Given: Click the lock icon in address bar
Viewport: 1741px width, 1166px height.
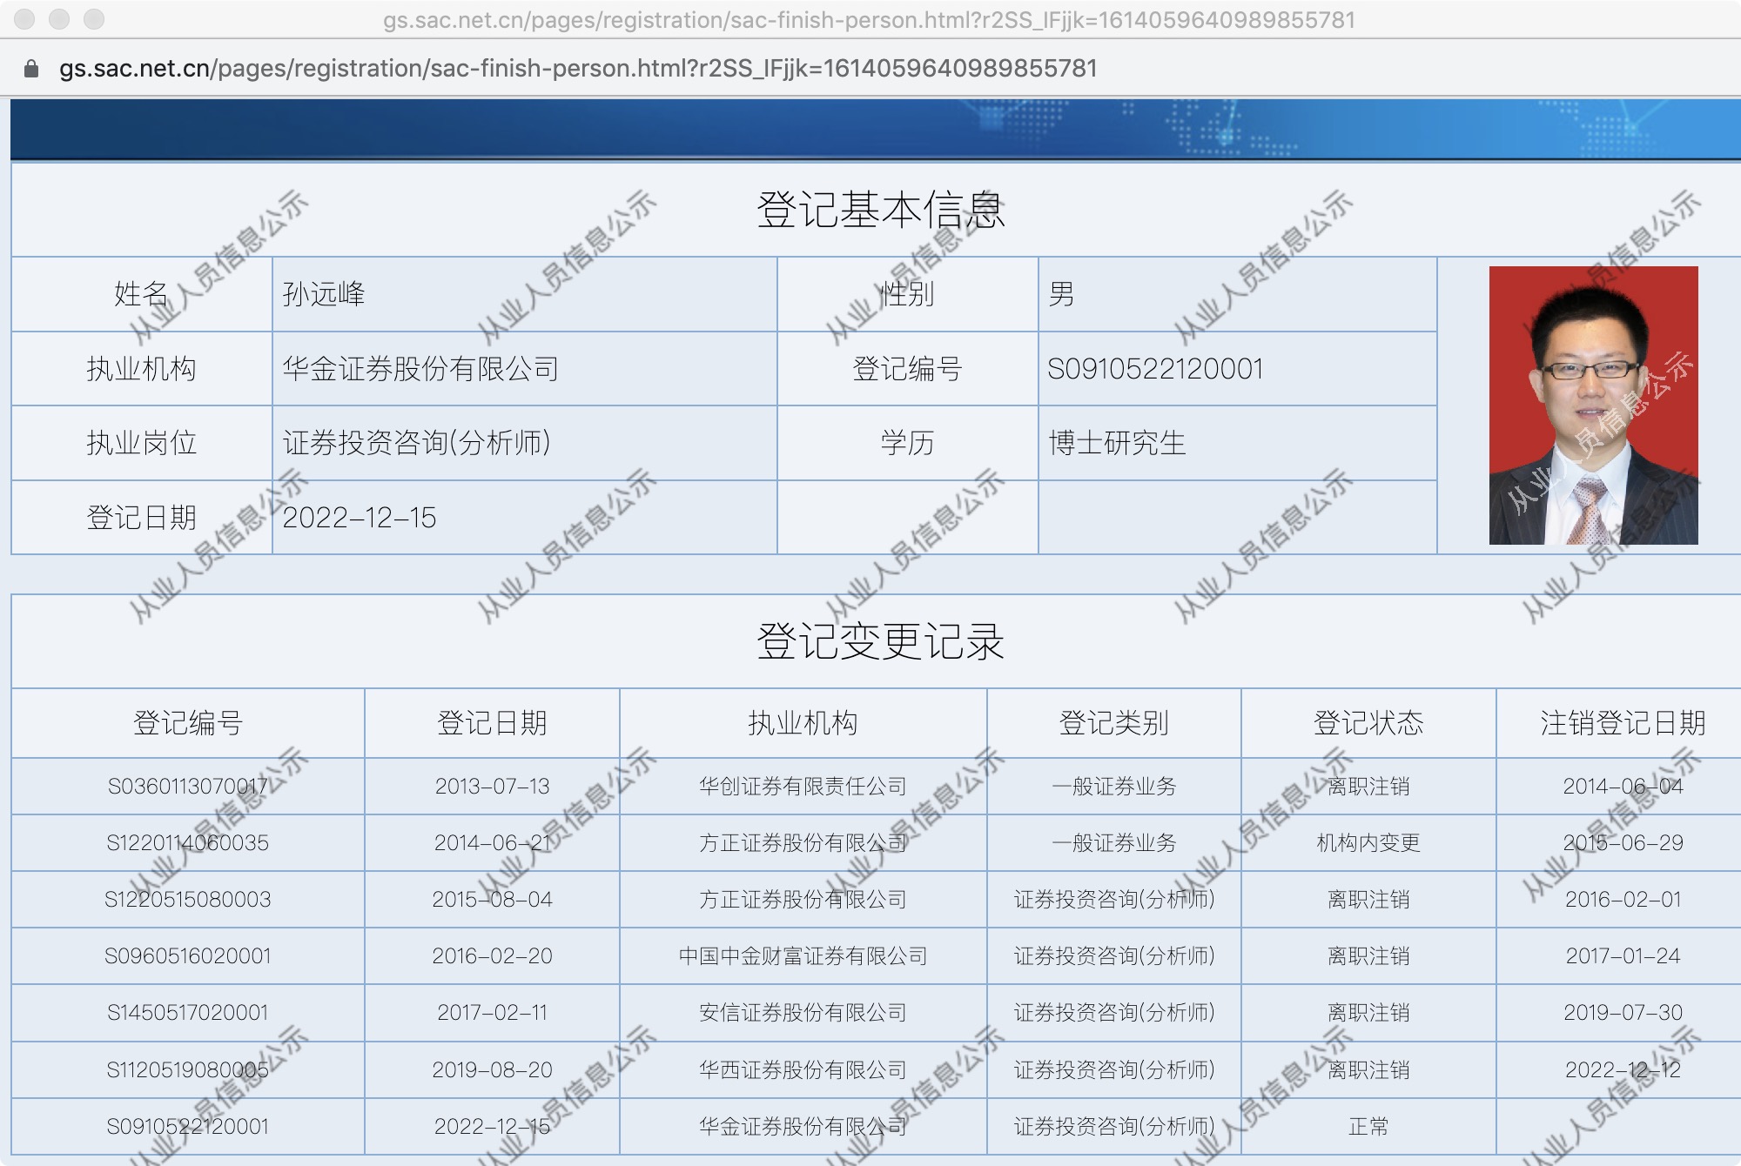Looking at the screenshot, I should (31, 69).
